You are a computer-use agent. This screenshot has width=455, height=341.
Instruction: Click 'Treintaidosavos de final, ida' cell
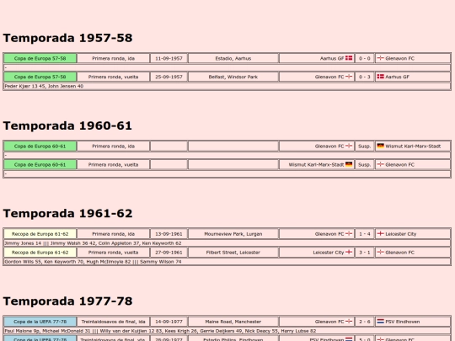[x=114, y=322]
